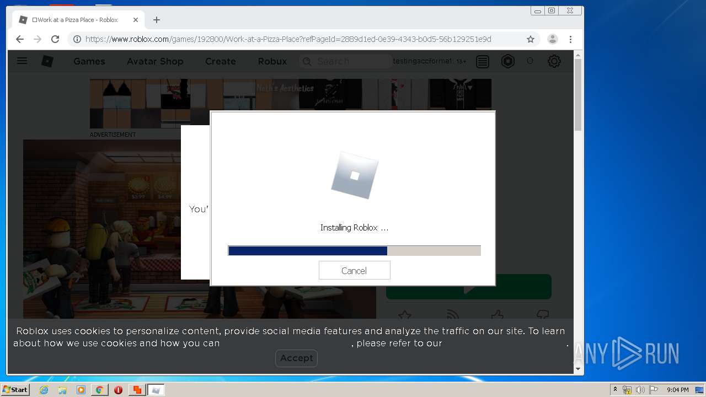This screenshot has height=397, width=706.
Task: Accept the Roblox cookies notice
Action: [296, 358]
